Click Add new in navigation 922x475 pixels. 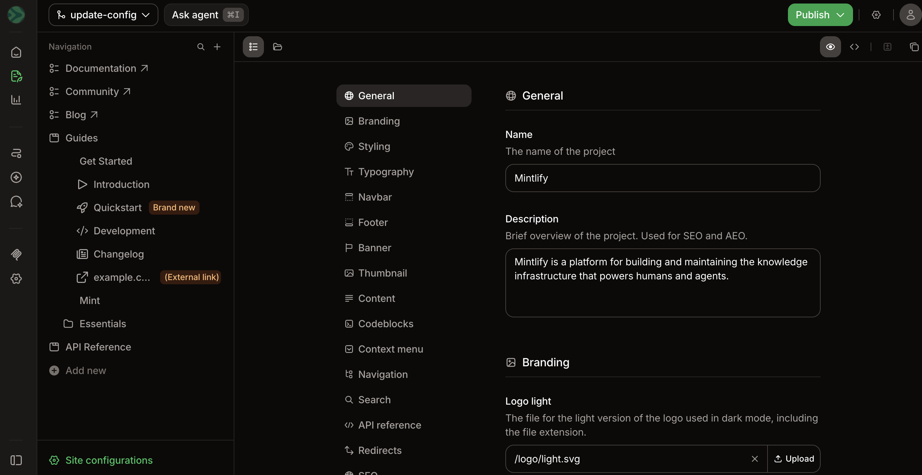(78, 370)
